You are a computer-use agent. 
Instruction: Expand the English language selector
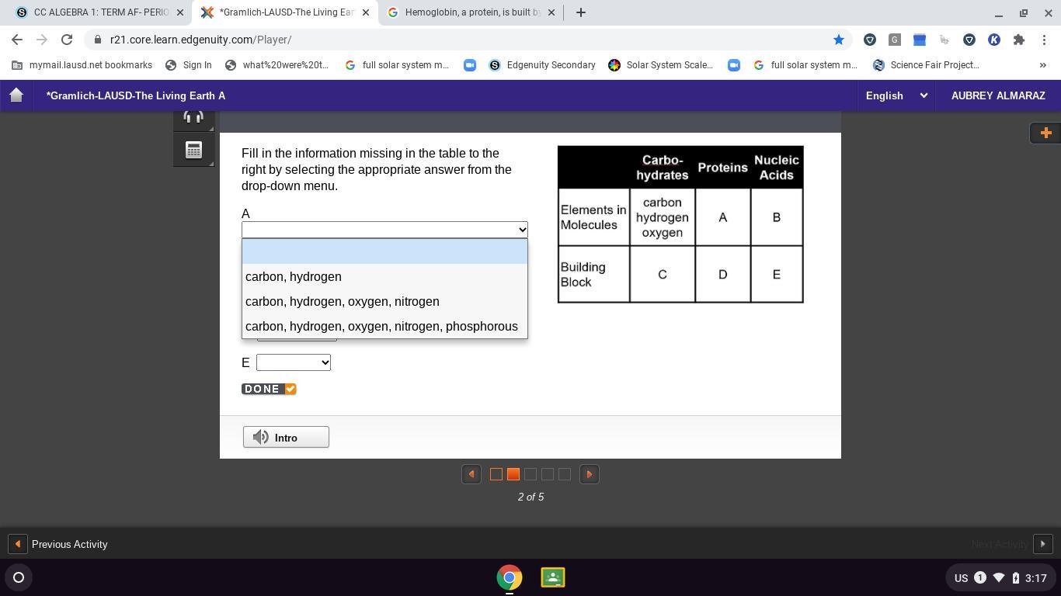pyautogui.click(x=896, y=95)
